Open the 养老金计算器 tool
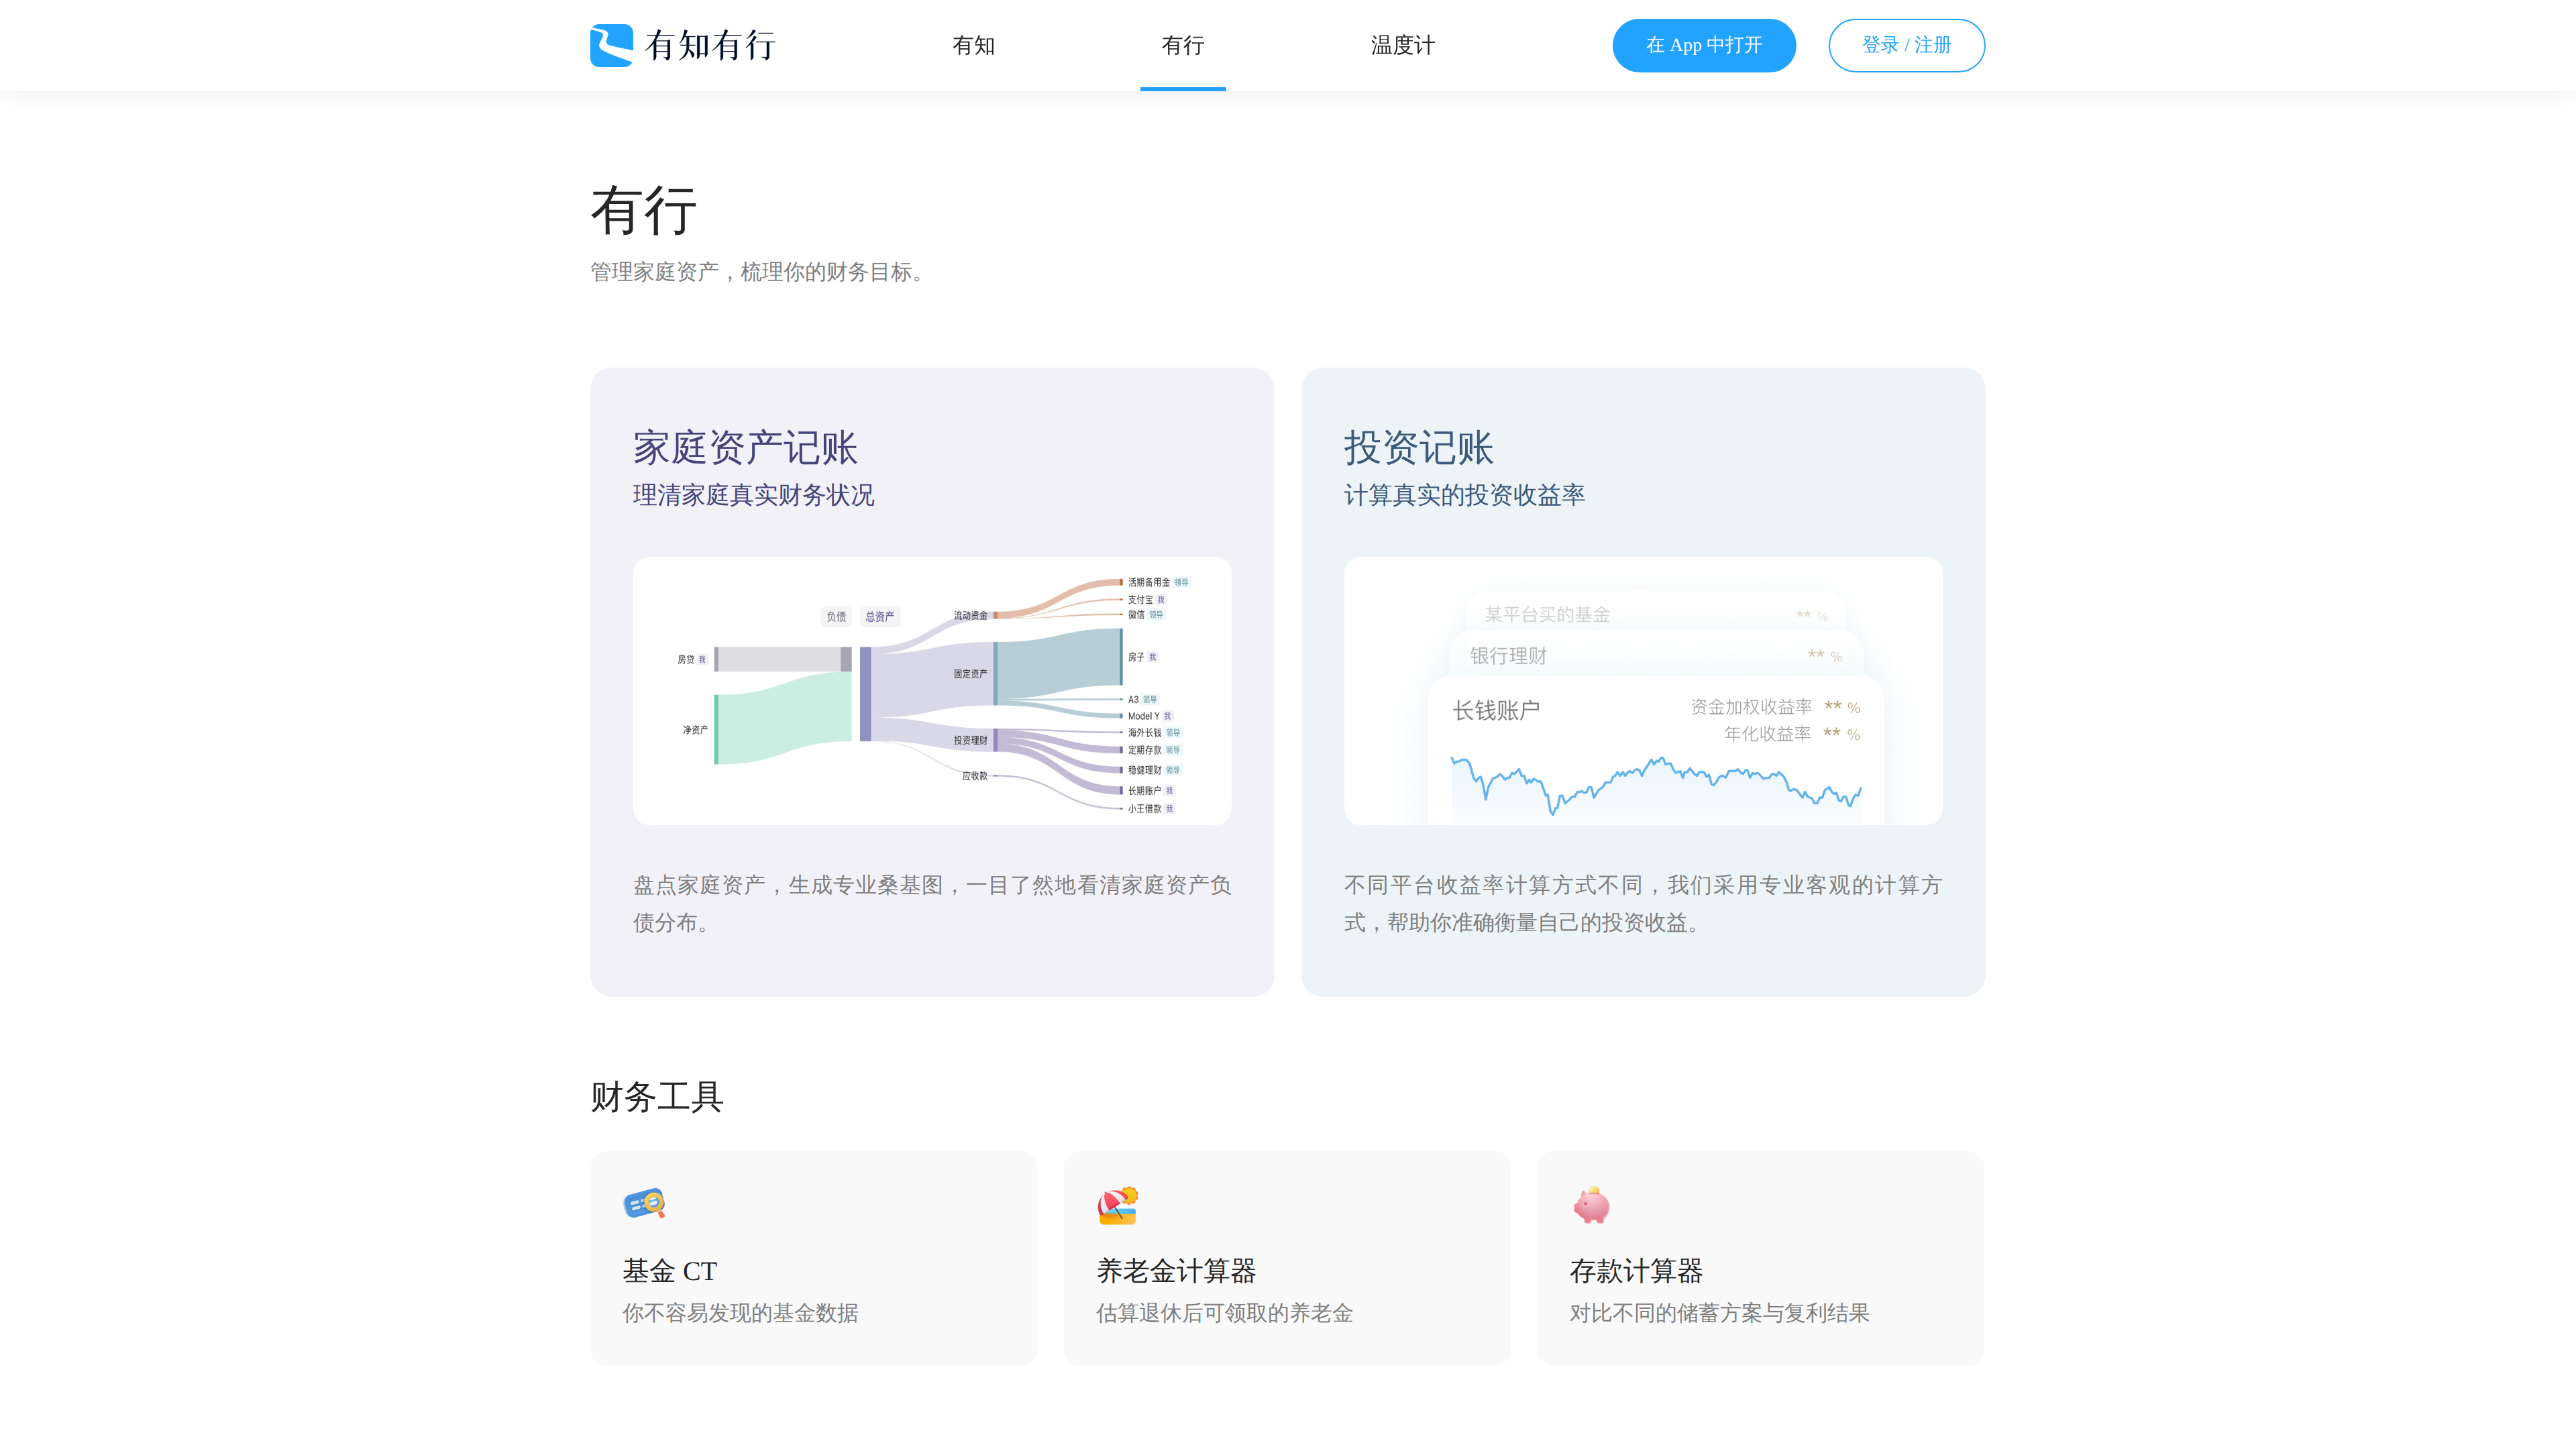 coord(1287,1258)
